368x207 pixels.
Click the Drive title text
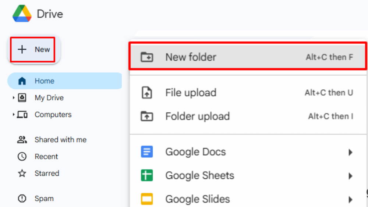tap(50, 14)
